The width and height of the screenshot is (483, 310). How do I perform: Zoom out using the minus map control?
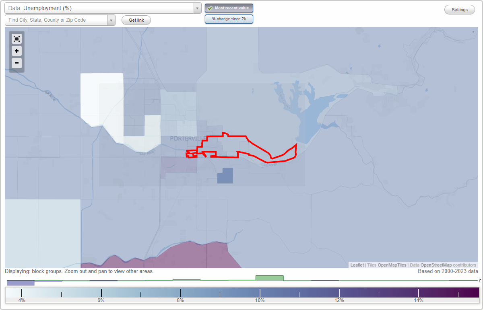tap(17, 63)
